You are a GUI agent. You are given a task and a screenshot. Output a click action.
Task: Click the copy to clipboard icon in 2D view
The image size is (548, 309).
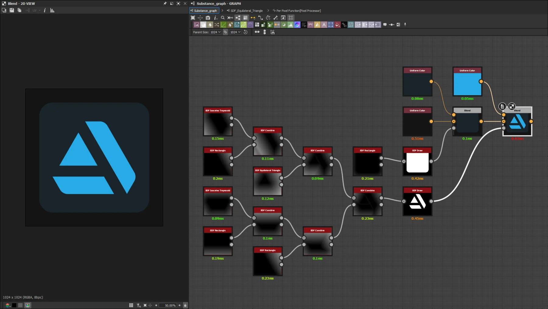(19, 10)
